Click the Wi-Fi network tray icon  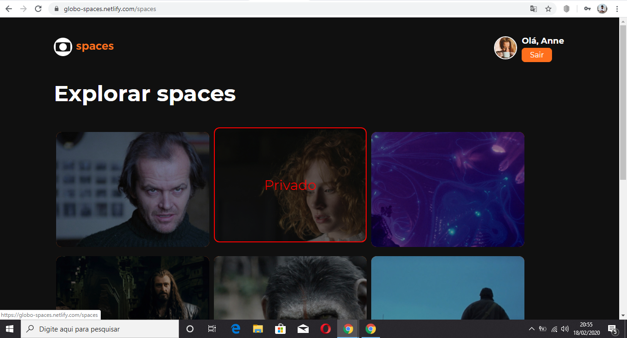click(x=554, y=329)
